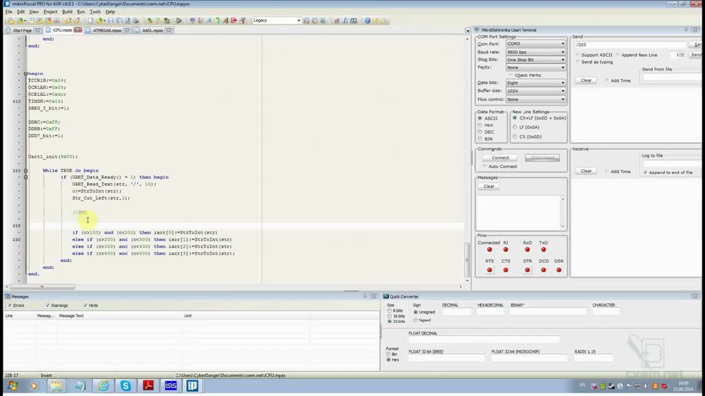Click the repeat count stepper in Send
Screen dimensions: 705x396
click(682, 55)
